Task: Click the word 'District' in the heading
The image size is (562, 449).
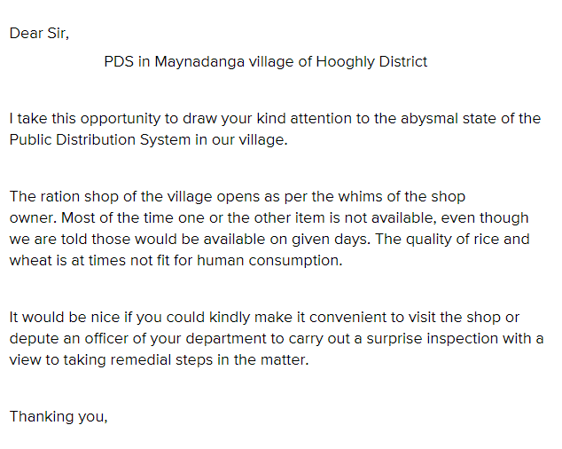Action: point(403,62)
